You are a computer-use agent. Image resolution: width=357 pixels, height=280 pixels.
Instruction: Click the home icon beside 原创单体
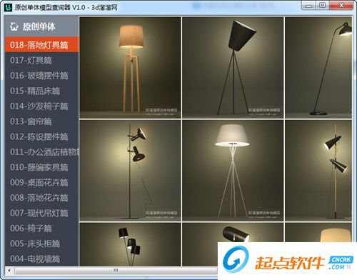point(14,26)
